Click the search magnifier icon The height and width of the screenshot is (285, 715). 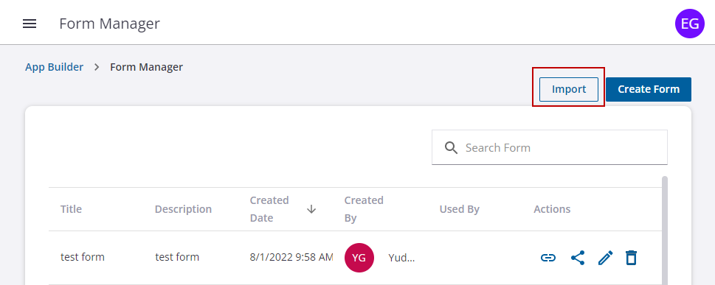pyautogui.click(x=451, y=147)
